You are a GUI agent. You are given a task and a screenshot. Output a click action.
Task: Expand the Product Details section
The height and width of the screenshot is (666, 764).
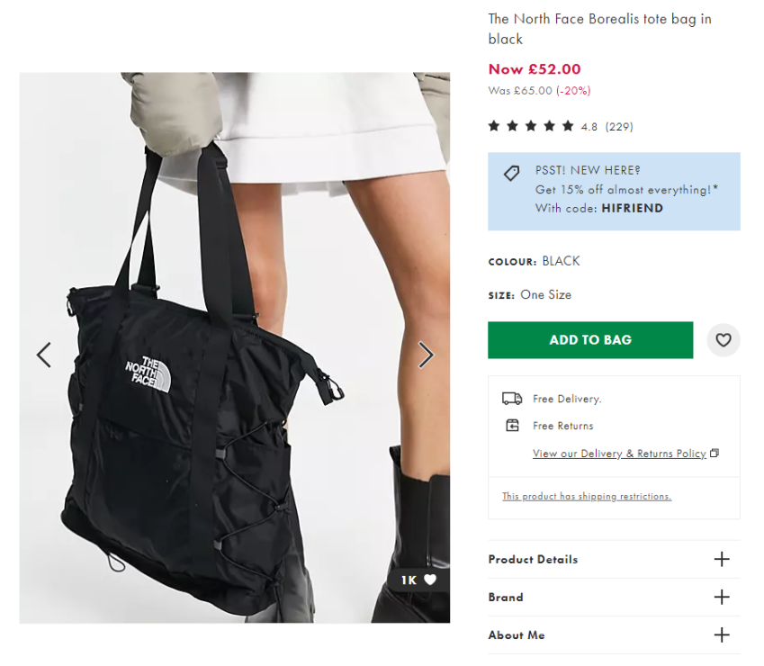point(614,559)
